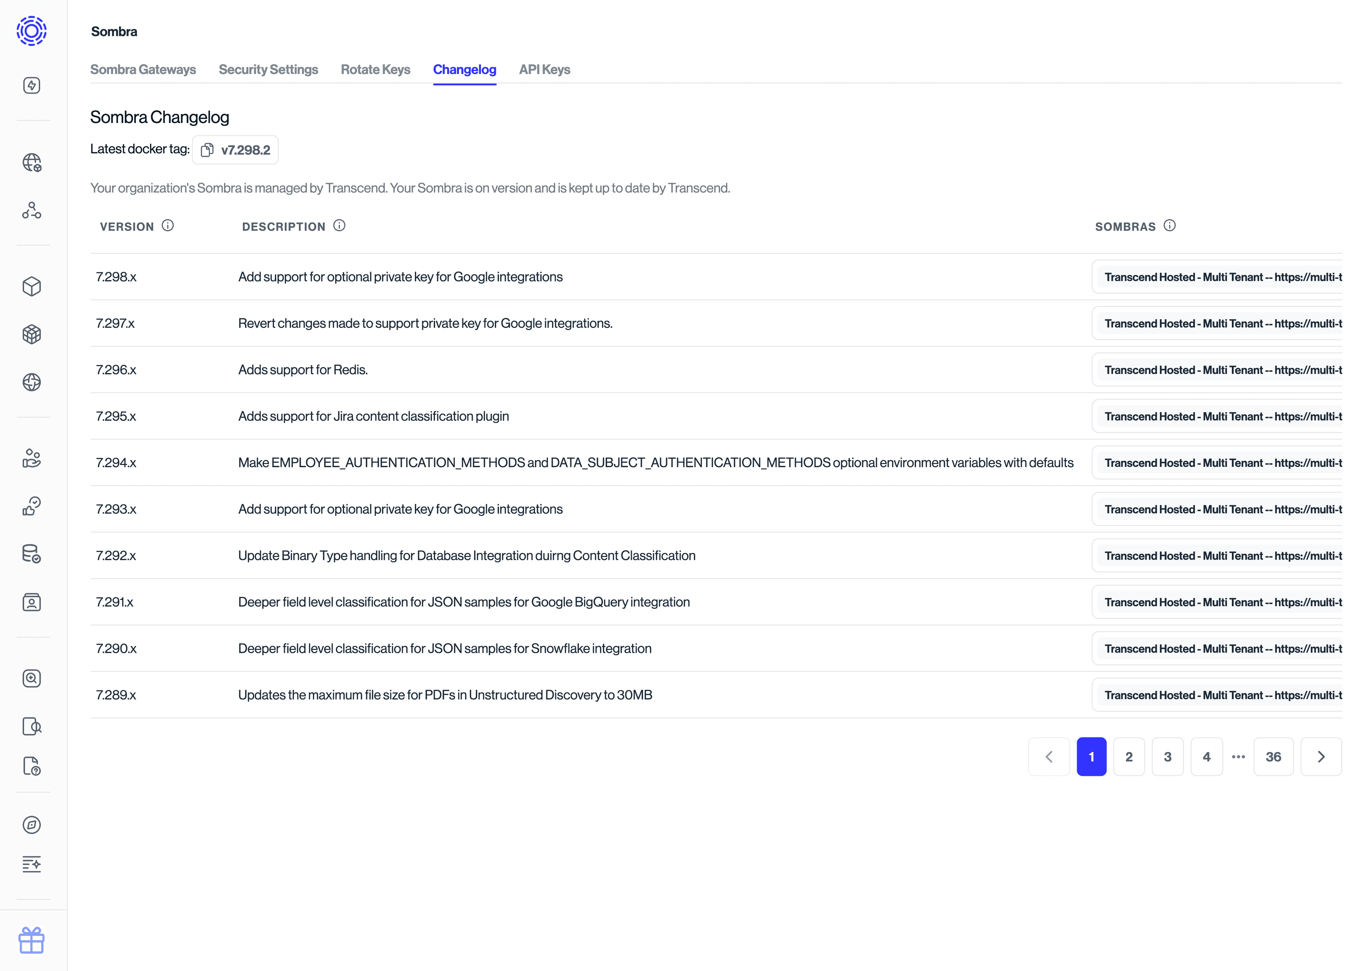Open the quick actions lightning icon
The height and width of the screenshot is (971, 1365).
32,85
